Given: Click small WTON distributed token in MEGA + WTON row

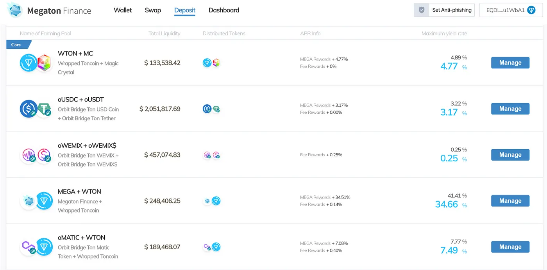Looking at the screenshot, I should 216,201.
